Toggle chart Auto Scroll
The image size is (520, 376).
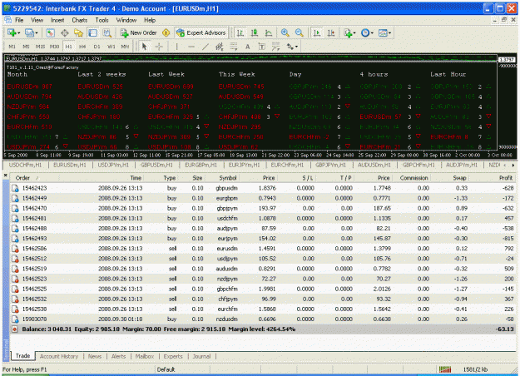point(317,32)
